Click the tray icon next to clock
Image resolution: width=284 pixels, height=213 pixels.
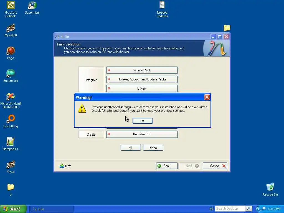tap(264, 209)
